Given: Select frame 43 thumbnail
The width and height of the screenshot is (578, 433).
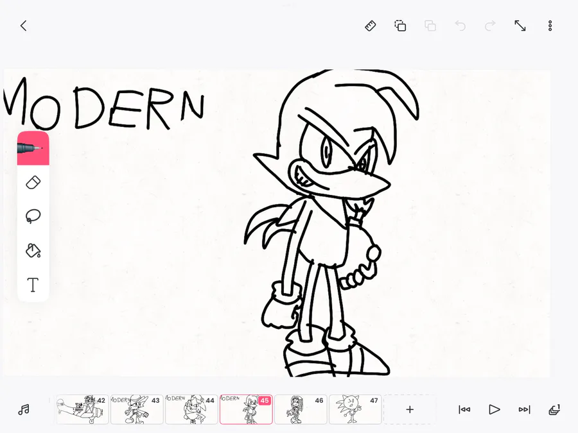Looking at the screenshot, I should point(137,409).
